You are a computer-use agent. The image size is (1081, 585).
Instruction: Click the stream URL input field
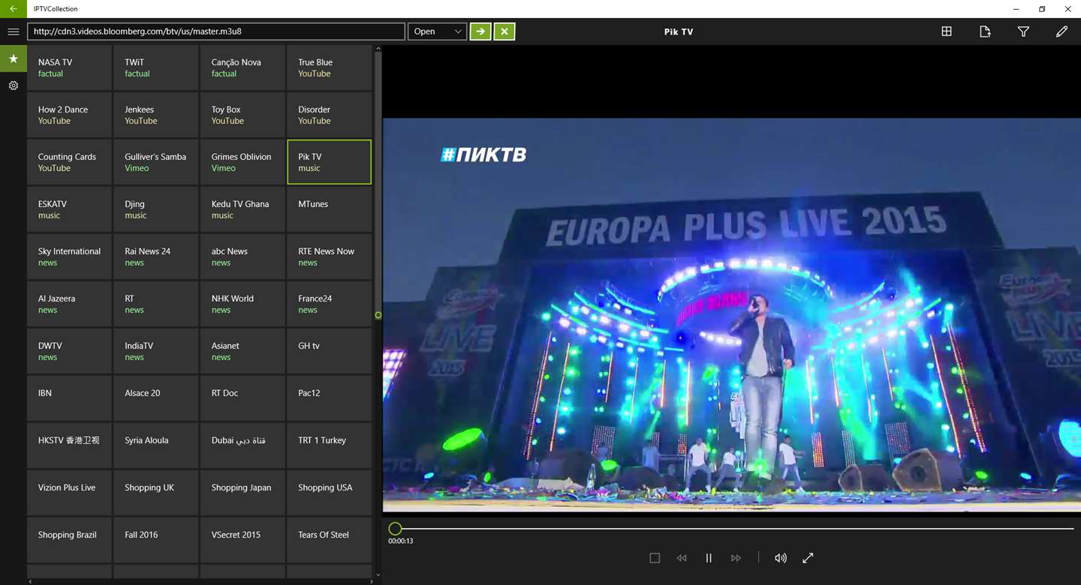pos(216,31)
